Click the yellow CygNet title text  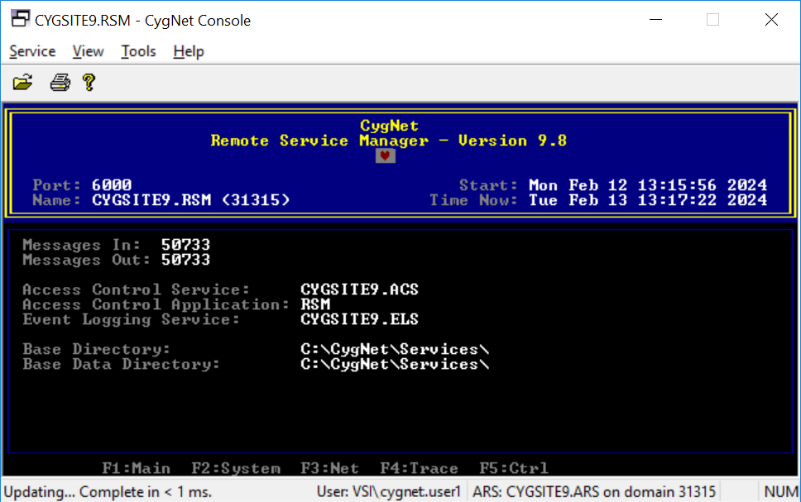point(389,126)
